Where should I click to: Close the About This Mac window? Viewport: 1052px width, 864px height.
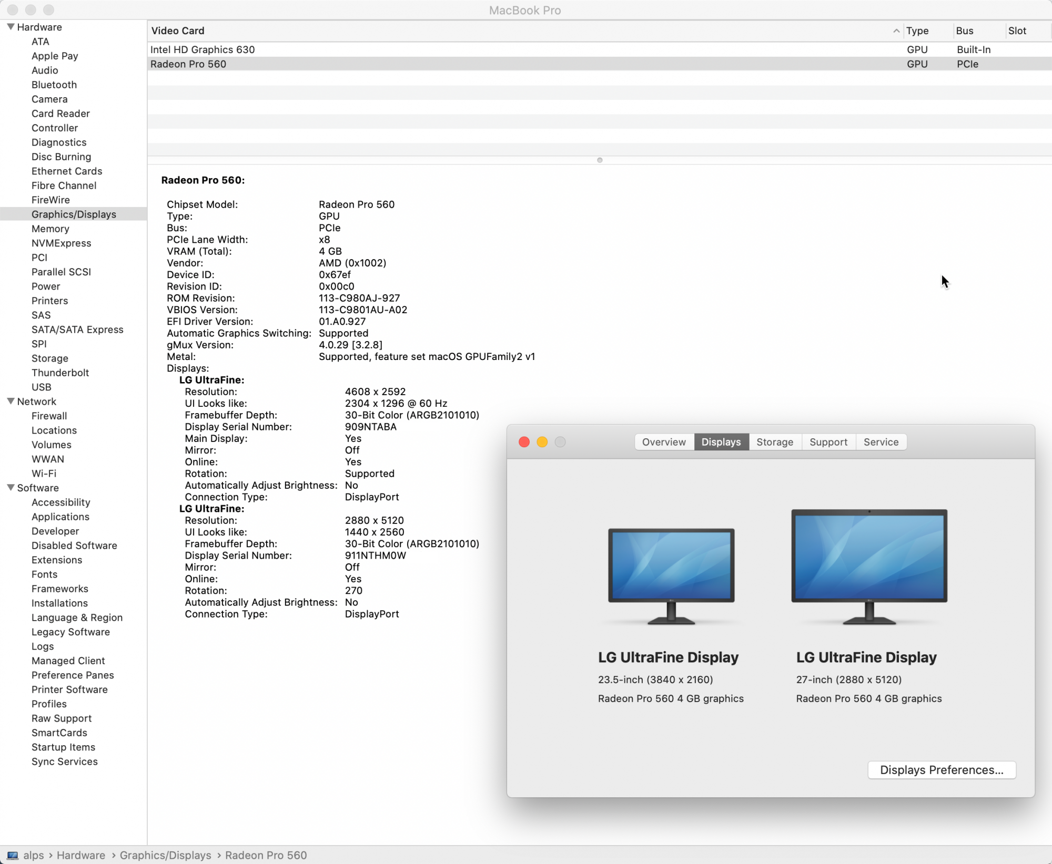(x=524, y=442)
